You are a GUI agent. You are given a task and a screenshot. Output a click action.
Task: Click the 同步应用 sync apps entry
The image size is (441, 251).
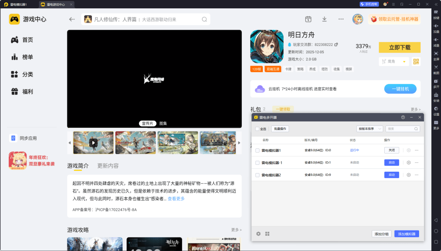click(23, 138)
